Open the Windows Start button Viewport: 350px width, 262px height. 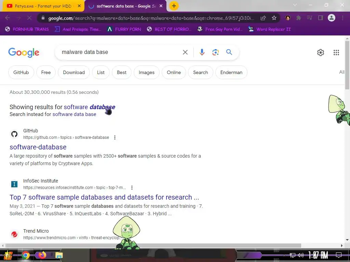click(x=8, y=255)
